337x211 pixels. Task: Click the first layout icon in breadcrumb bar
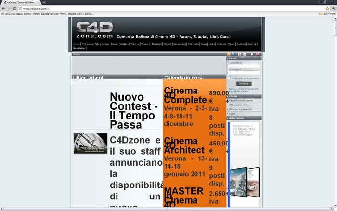(x=240, y=54)
